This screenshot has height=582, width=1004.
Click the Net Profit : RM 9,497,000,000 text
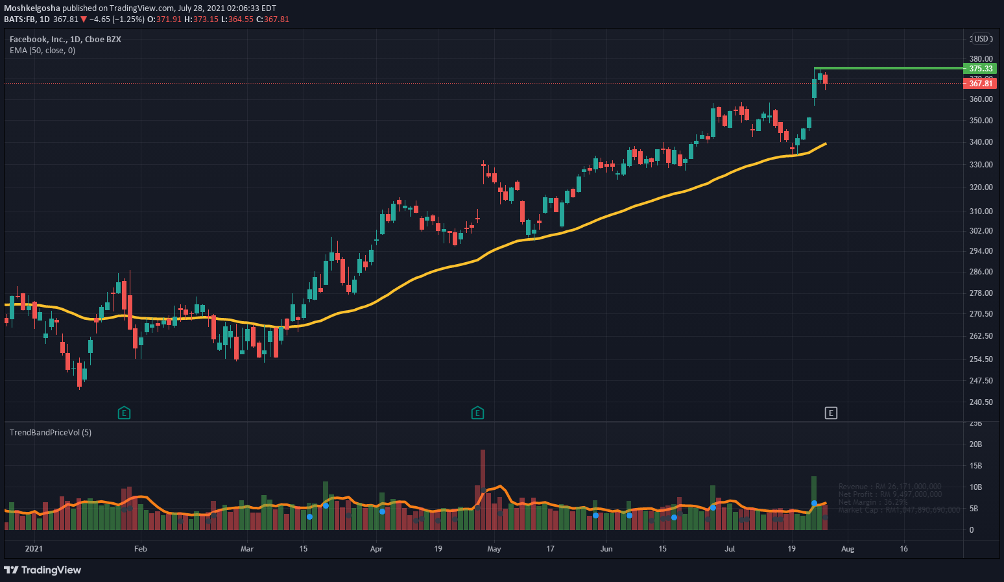click(x=890, y=494)
